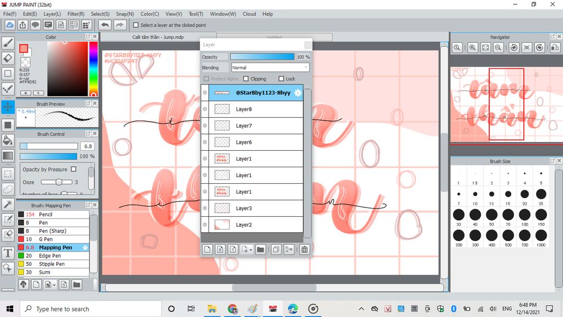Open Chrome from taskbar
Screen dimensions: 563x317
233,309
